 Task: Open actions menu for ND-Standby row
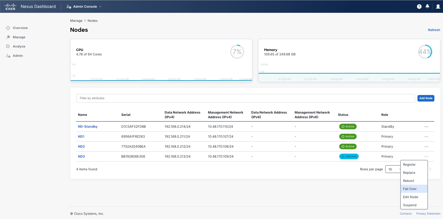coord(426,127)
